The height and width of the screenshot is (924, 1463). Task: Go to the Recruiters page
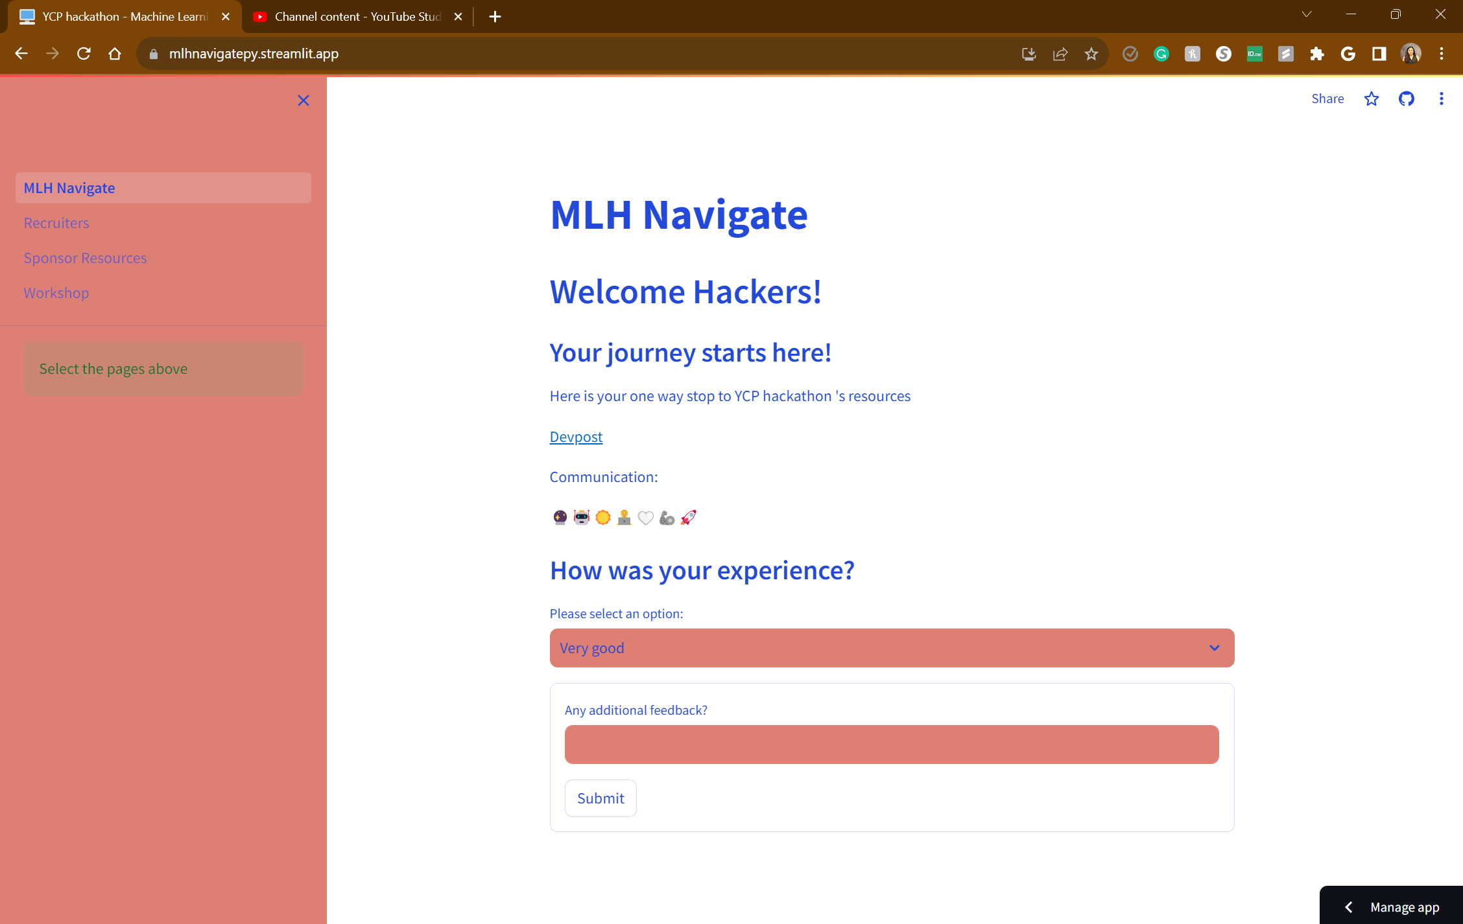coord(56,223)
